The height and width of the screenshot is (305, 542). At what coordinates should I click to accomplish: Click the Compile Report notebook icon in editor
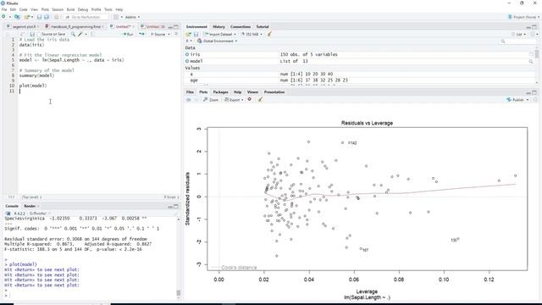click(x=92, y=34)
